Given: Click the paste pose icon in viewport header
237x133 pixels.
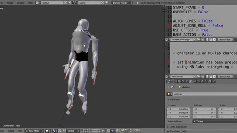Looking at the screenshot, I should point(135,130).
